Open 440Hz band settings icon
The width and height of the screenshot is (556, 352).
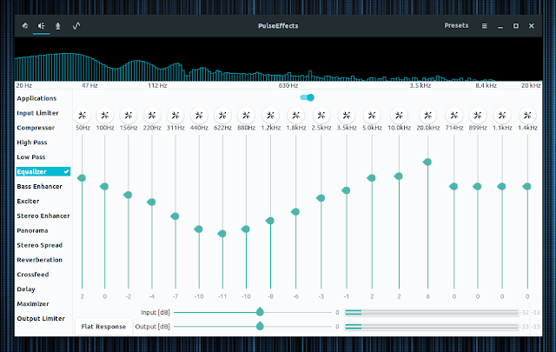[x=199, y=116]
